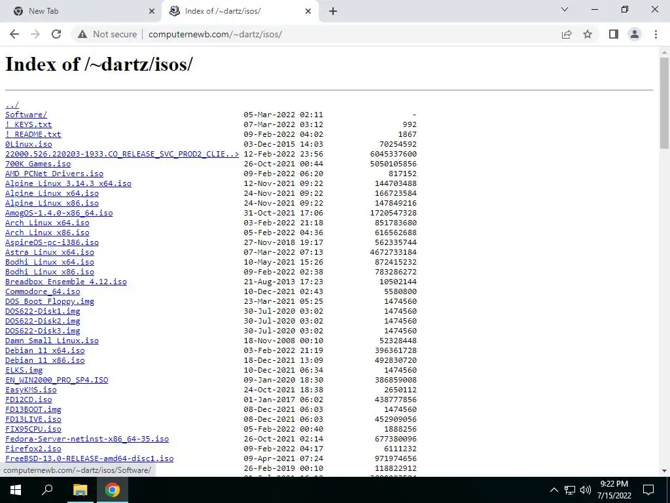Download 0Linux.iso
The image size is (670, 503).
coord(28,144)
